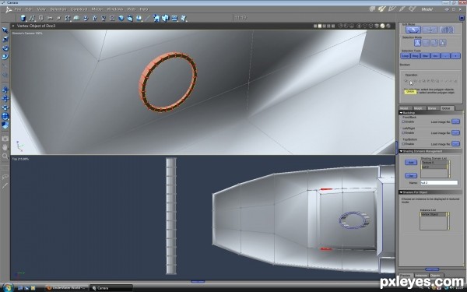
Task: Click the Carrara logo icon in menu bar
Action: coord(9,9)
